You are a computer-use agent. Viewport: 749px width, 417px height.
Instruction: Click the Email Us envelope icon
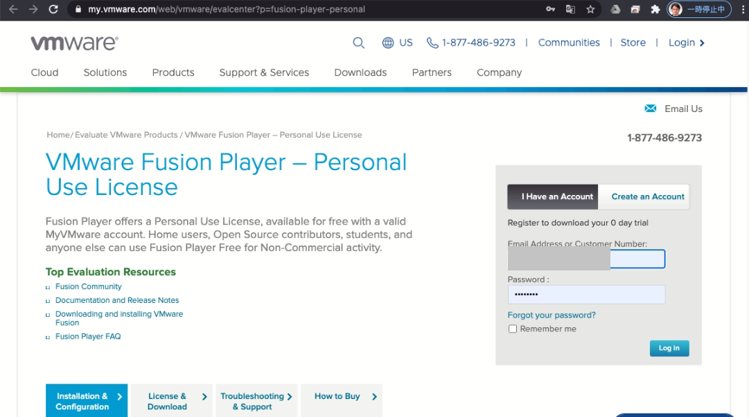650,109
